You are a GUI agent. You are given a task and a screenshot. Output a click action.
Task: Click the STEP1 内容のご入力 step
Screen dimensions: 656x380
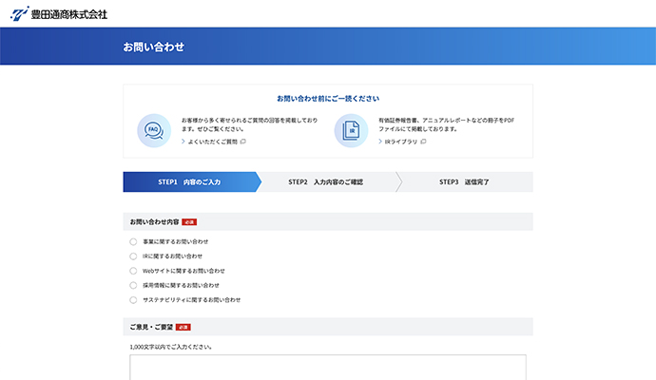(x=189, y=181)
